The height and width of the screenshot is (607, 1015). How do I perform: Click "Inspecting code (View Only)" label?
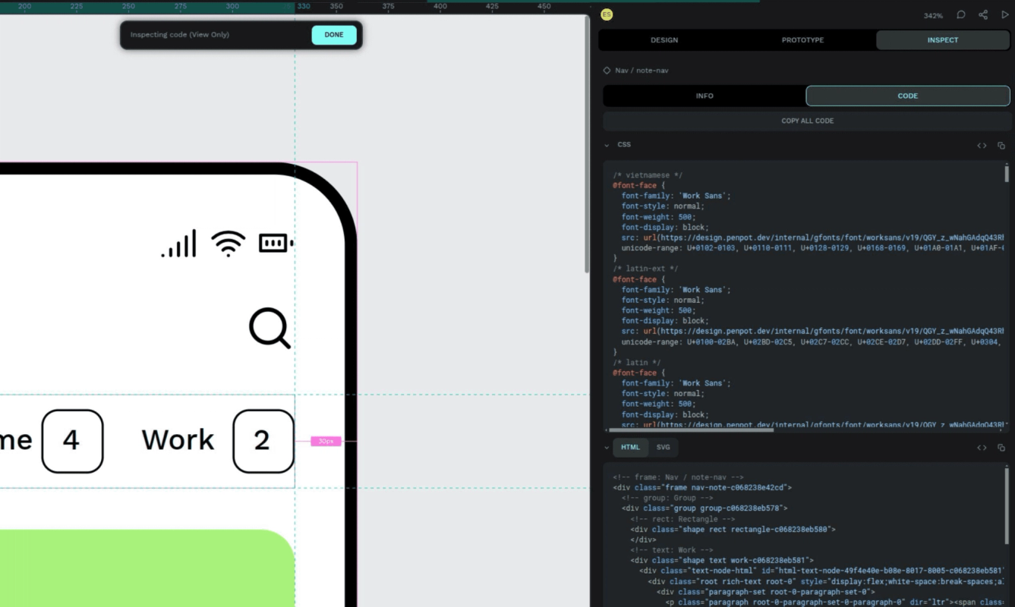tap(180, 35)
